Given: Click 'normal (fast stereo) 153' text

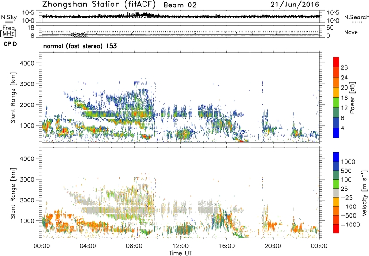Looking at the screenshot, I should (x=80, y=46).
